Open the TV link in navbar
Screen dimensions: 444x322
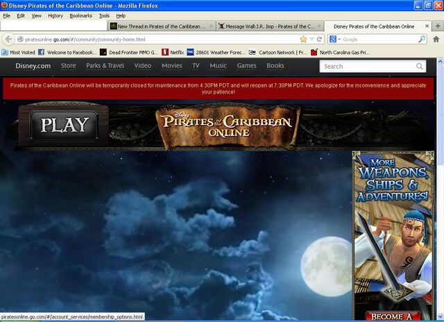[x=196, y=66]
